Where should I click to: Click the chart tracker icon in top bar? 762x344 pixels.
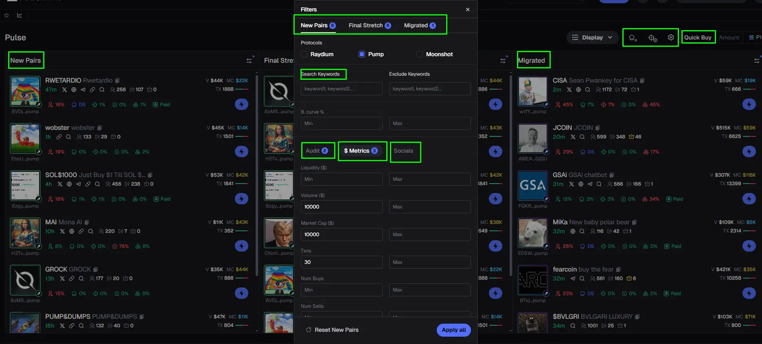pos(20,15)
